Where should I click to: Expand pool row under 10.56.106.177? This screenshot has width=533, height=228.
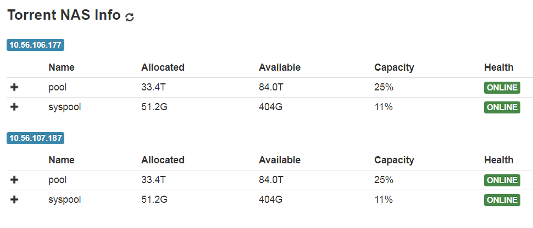[x=14, y=88]
